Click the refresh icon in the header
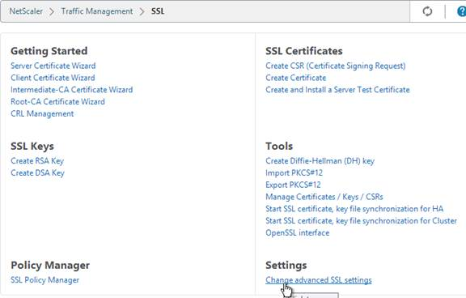The width and height of the screenshot is (466, 298). [427, 11]
